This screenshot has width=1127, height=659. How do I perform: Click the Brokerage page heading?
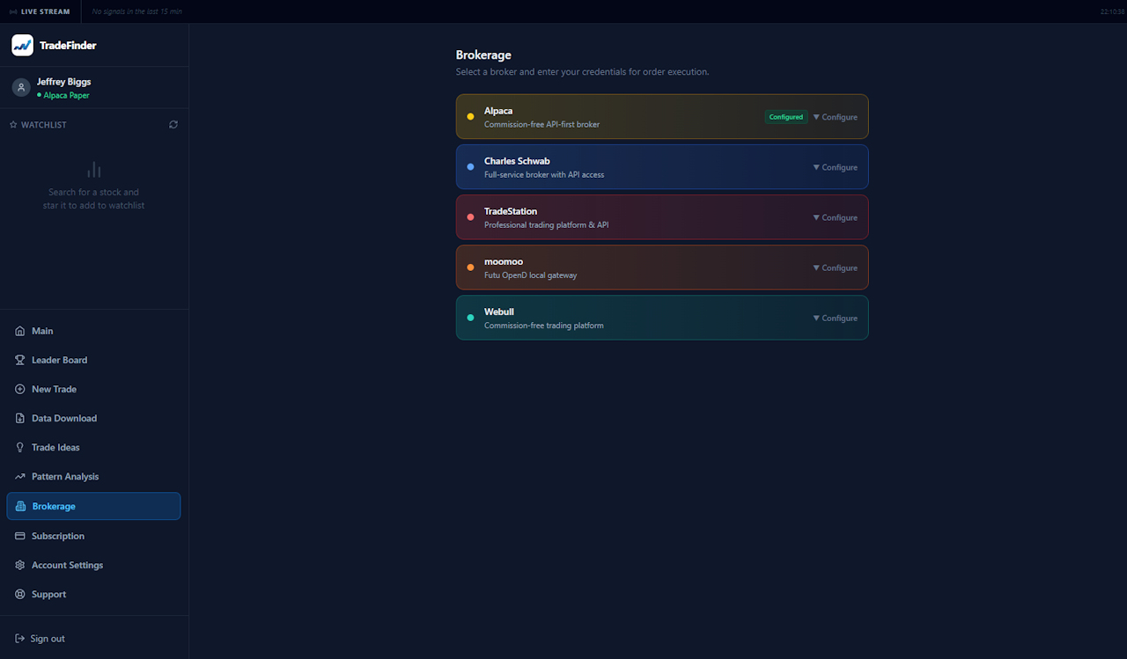coord(483,55)
